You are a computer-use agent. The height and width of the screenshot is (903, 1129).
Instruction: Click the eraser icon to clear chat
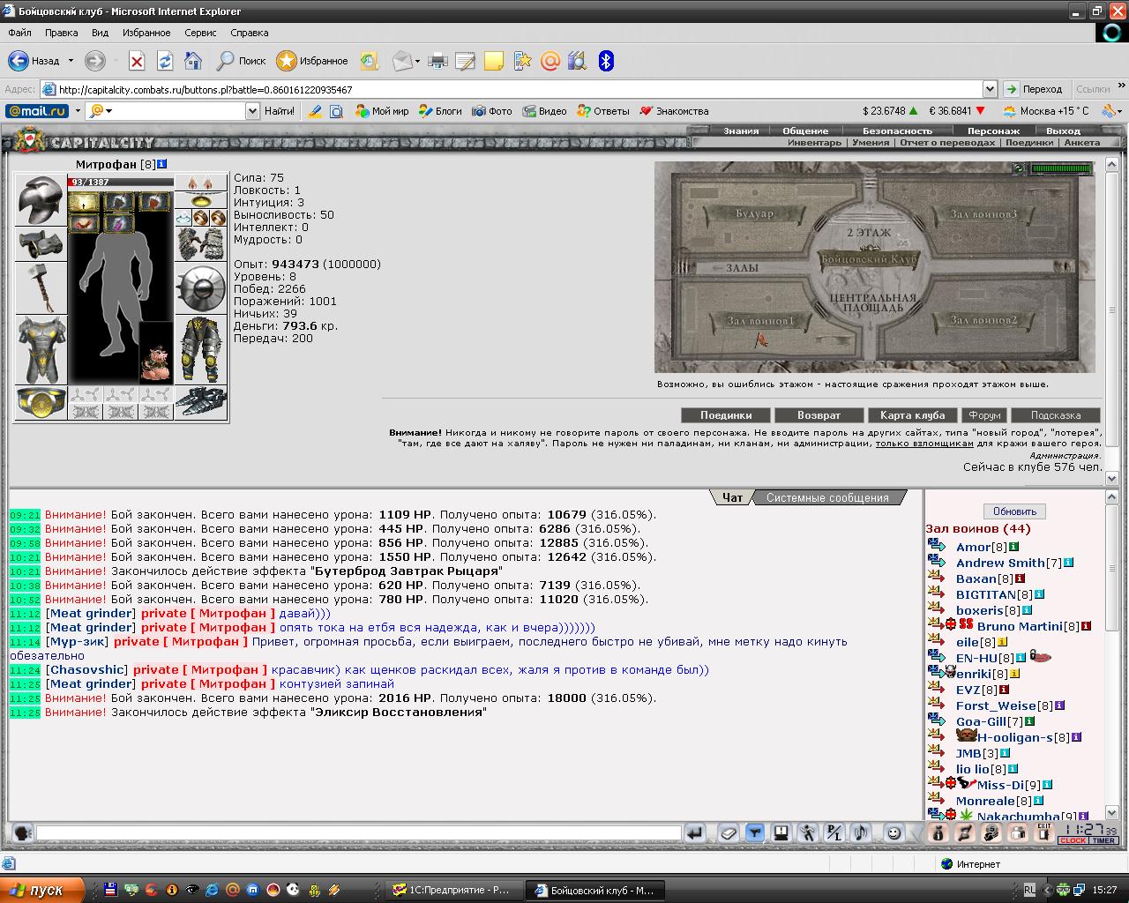coord(728,832)
